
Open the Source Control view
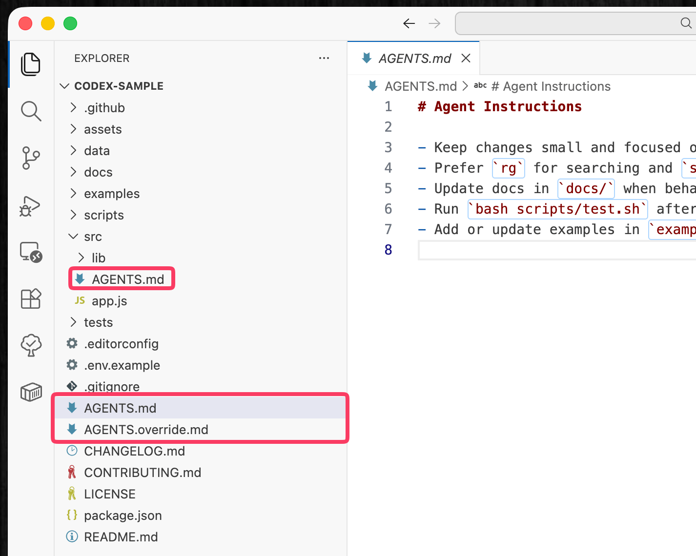(31, 158)
